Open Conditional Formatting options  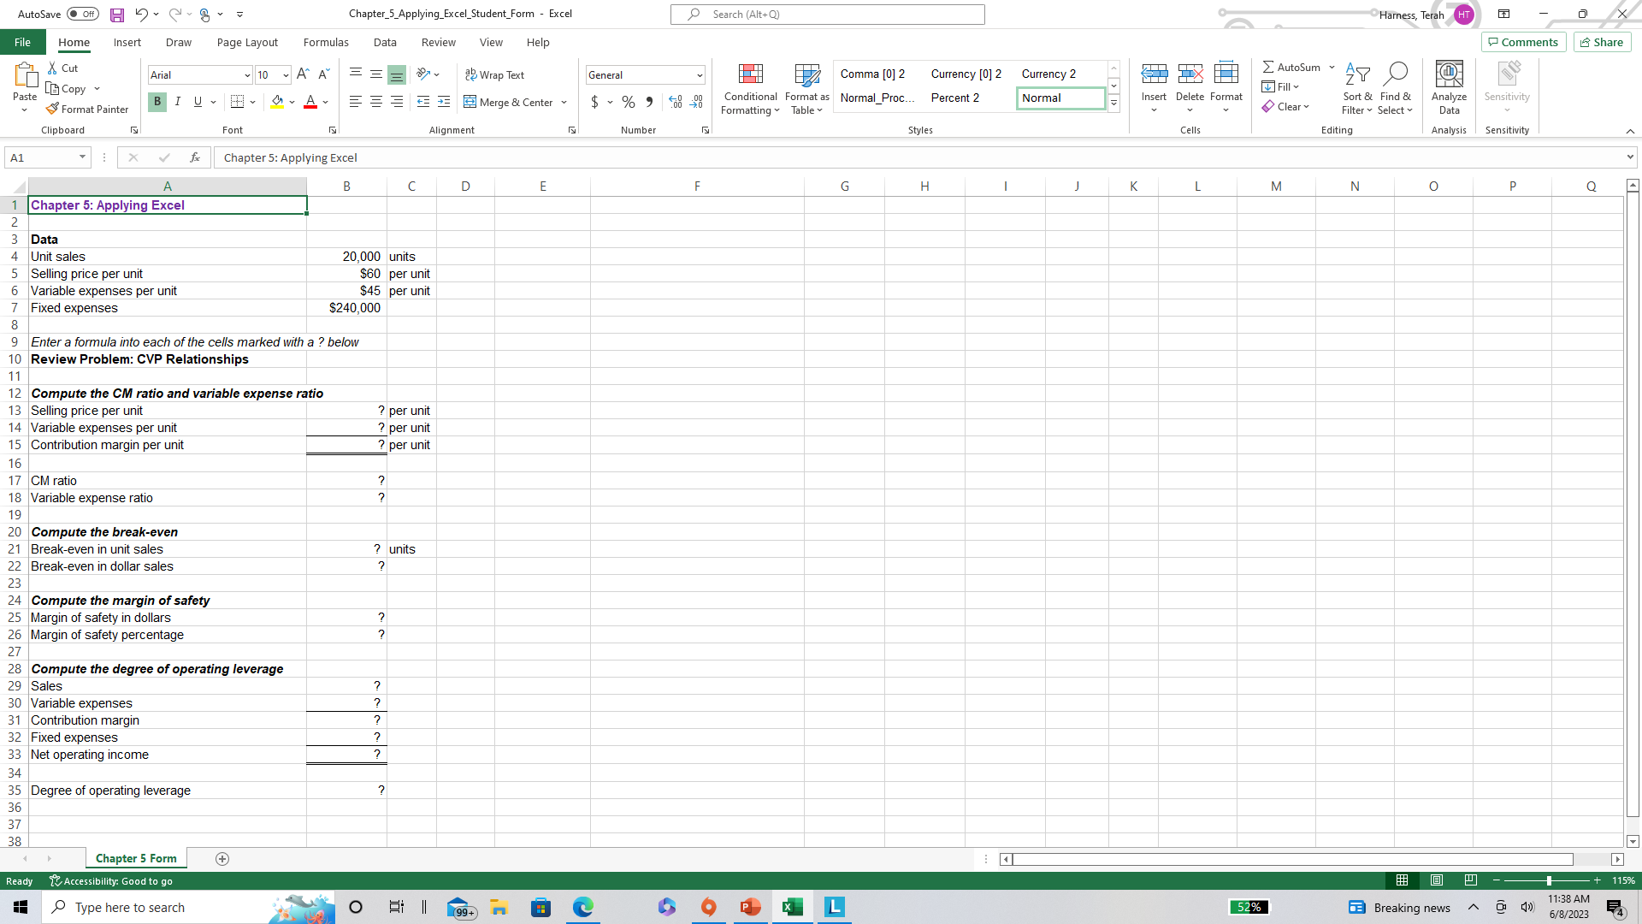[x=750, y=89]
